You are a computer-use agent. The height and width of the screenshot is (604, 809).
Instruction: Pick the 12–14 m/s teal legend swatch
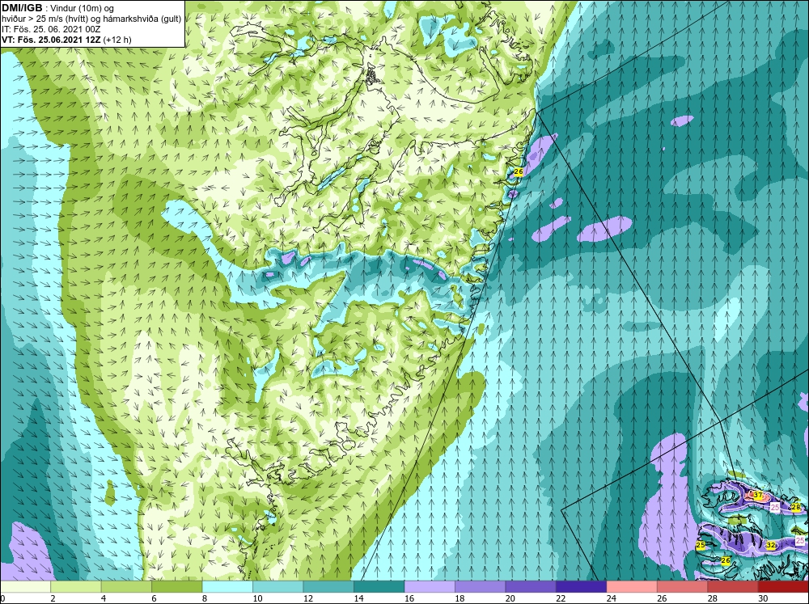[328, 586]
